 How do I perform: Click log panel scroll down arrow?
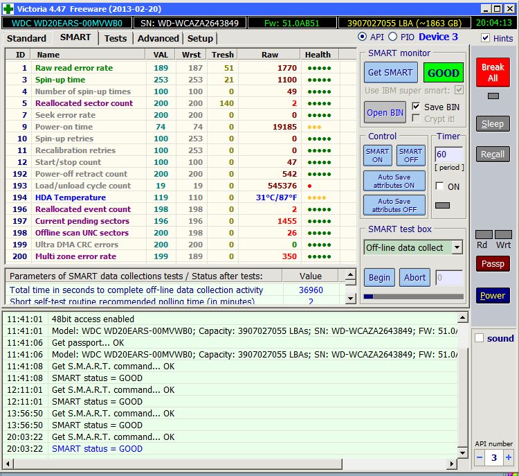pyautogui.click(x=462, y=453)
